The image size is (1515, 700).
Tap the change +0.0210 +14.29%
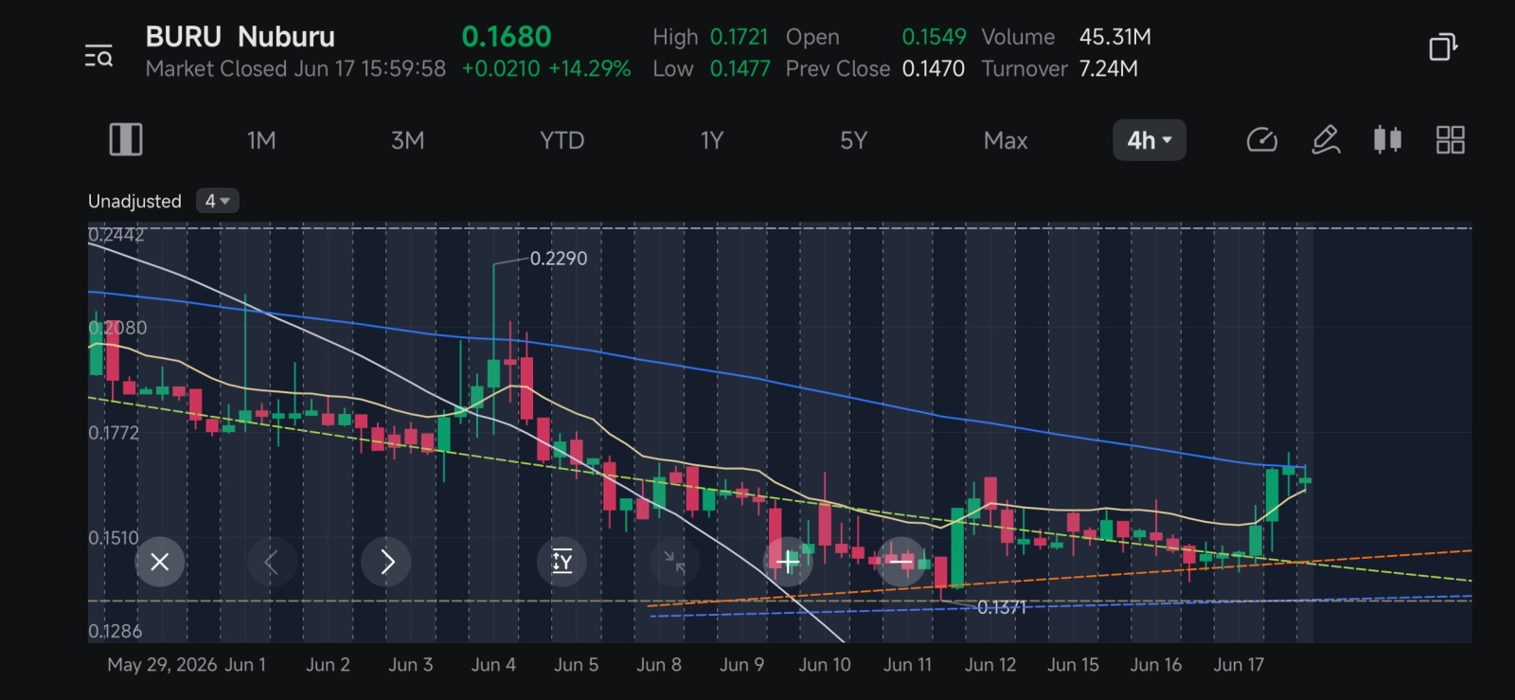546,68
